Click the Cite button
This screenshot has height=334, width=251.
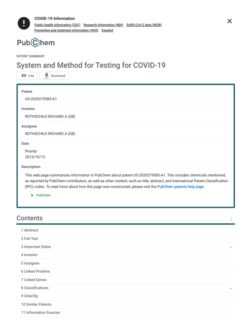pos(27,76)
